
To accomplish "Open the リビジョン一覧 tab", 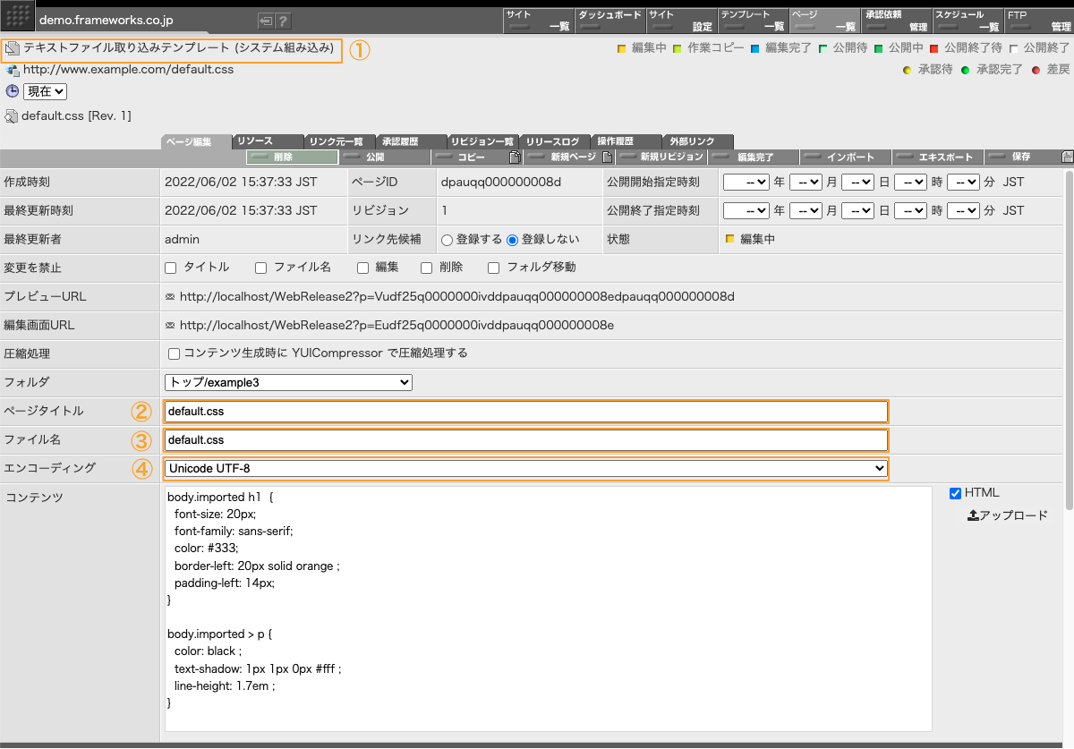I will coord(482,141).
